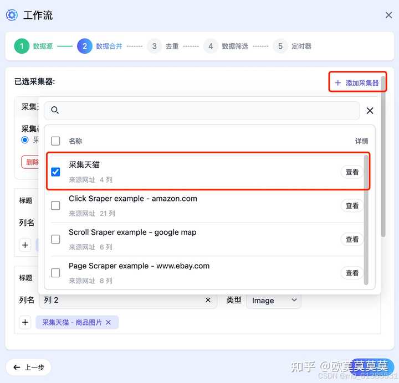
Task: Click 来源网址 8 列 text
Action: click(90, 281)
